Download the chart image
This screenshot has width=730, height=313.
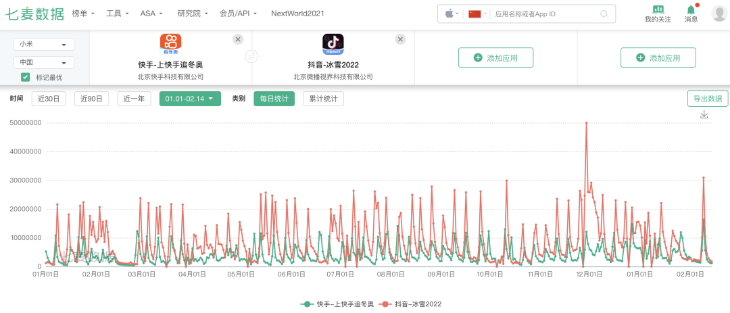[704, 114]
